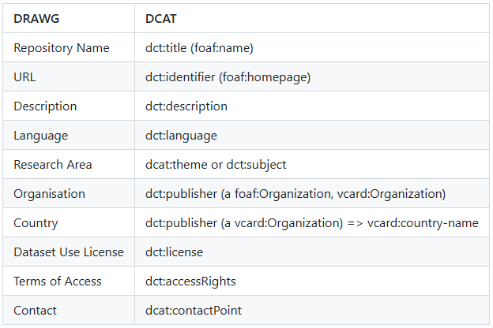Select the Research Area cell
The image size is (493, 328).
[x=53, y=165]
